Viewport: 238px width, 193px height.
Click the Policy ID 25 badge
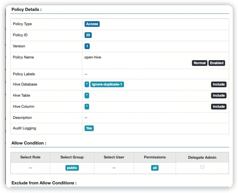click(88, 35)
